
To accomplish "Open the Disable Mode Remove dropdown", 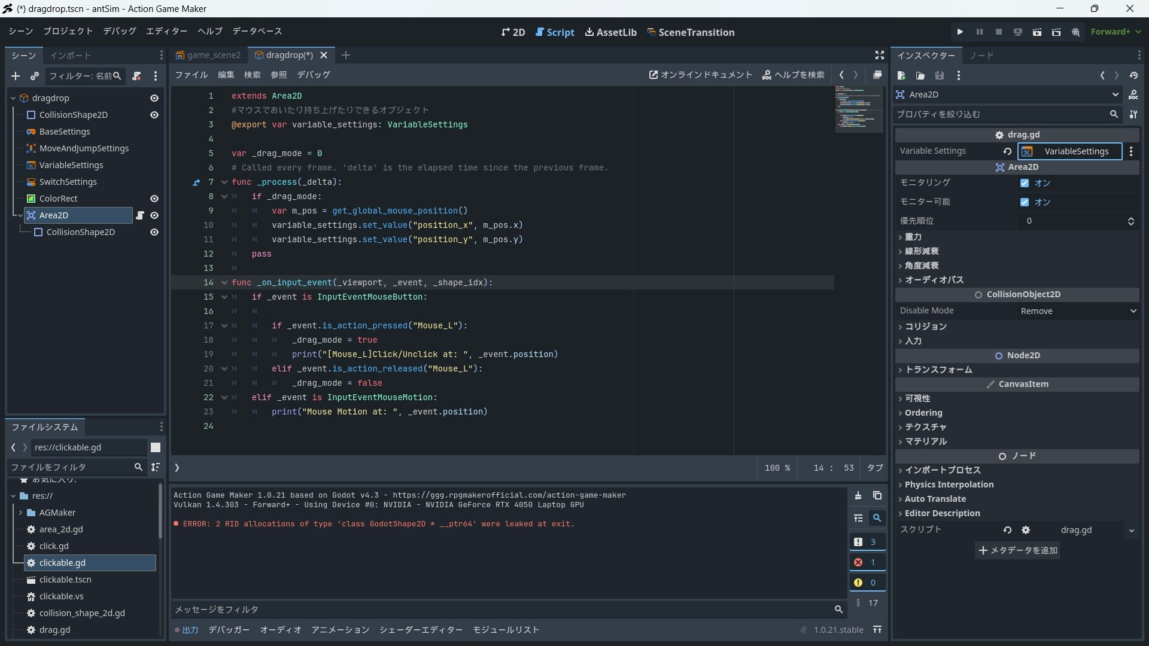I will [1077, 311].
